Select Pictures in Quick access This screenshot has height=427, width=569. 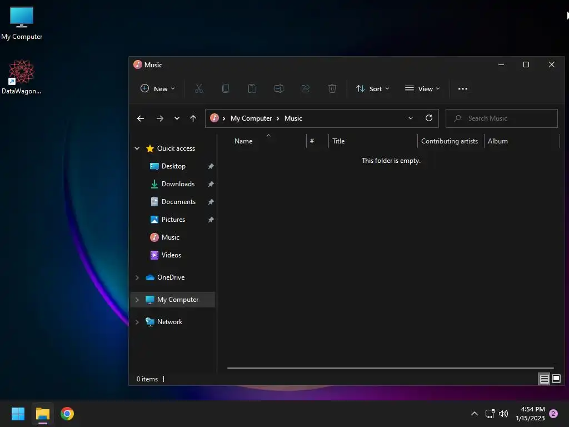coord(173,220)
